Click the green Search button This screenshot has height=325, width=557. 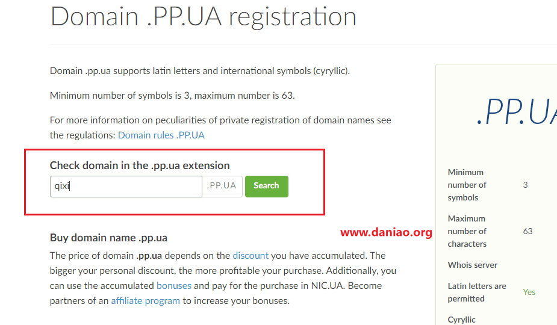[x=266, y=186]
